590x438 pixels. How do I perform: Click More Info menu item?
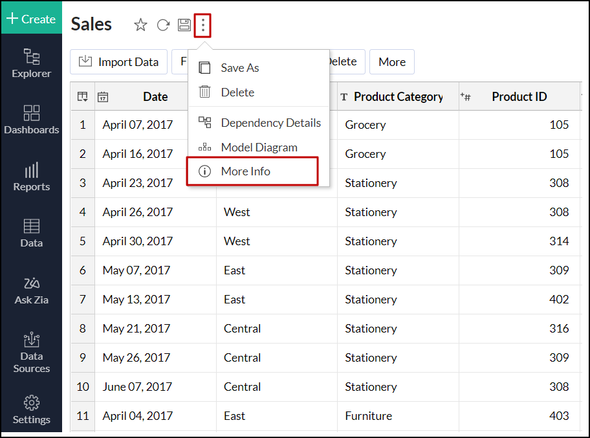point(245,171)
